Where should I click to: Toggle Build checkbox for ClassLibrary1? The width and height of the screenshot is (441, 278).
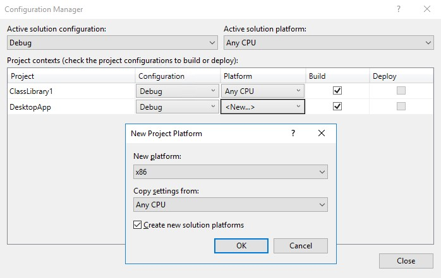coord(337,91)
